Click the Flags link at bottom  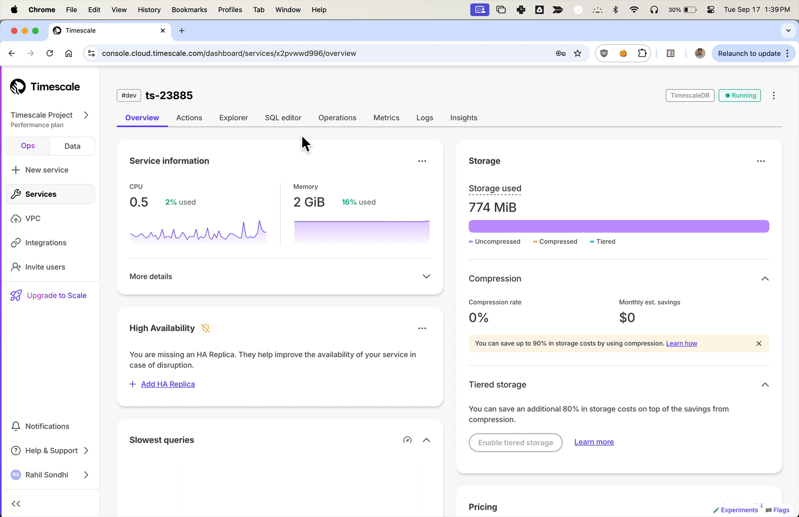(x=777, y=510)
